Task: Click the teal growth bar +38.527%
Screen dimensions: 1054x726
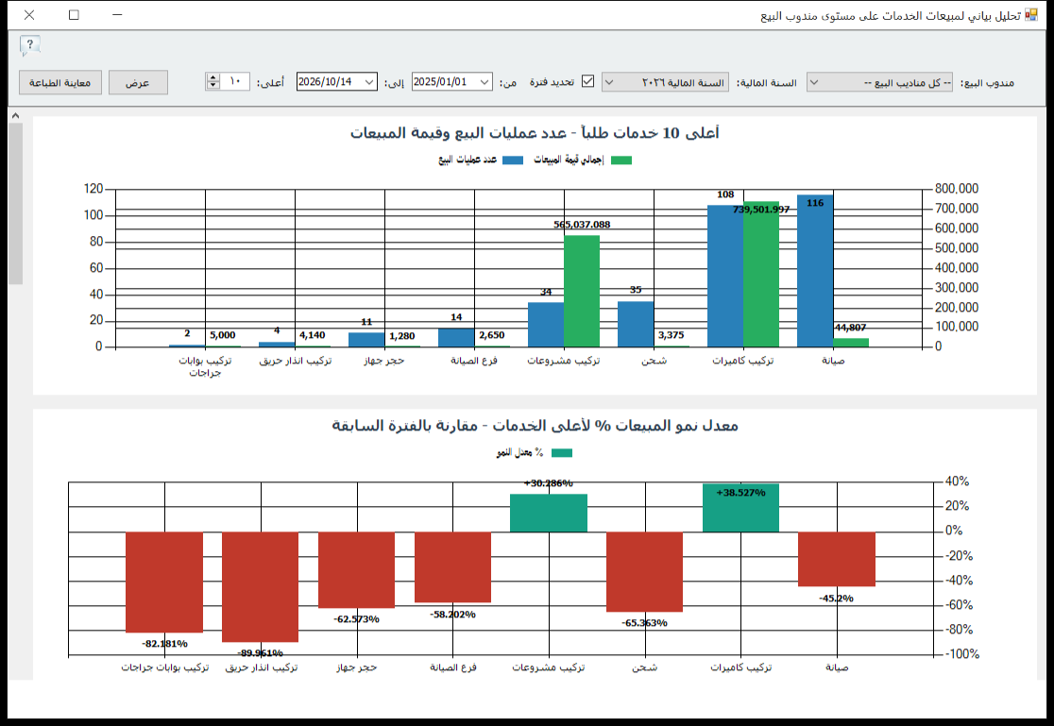Action: pos(740,508)
